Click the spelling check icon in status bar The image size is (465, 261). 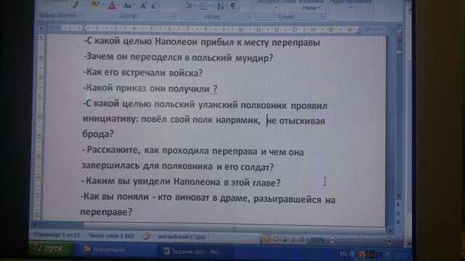tap(147, 236)
